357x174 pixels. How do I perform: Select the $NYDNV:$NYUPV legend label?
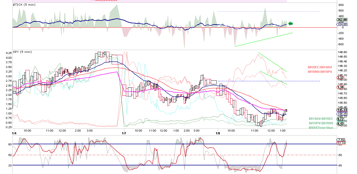pyautogui.click(x=320, y=72)
